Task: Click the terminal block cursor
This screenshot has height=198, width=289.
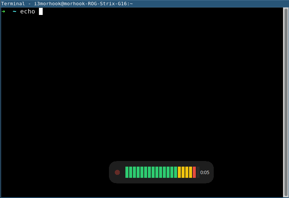Action: 41,12
